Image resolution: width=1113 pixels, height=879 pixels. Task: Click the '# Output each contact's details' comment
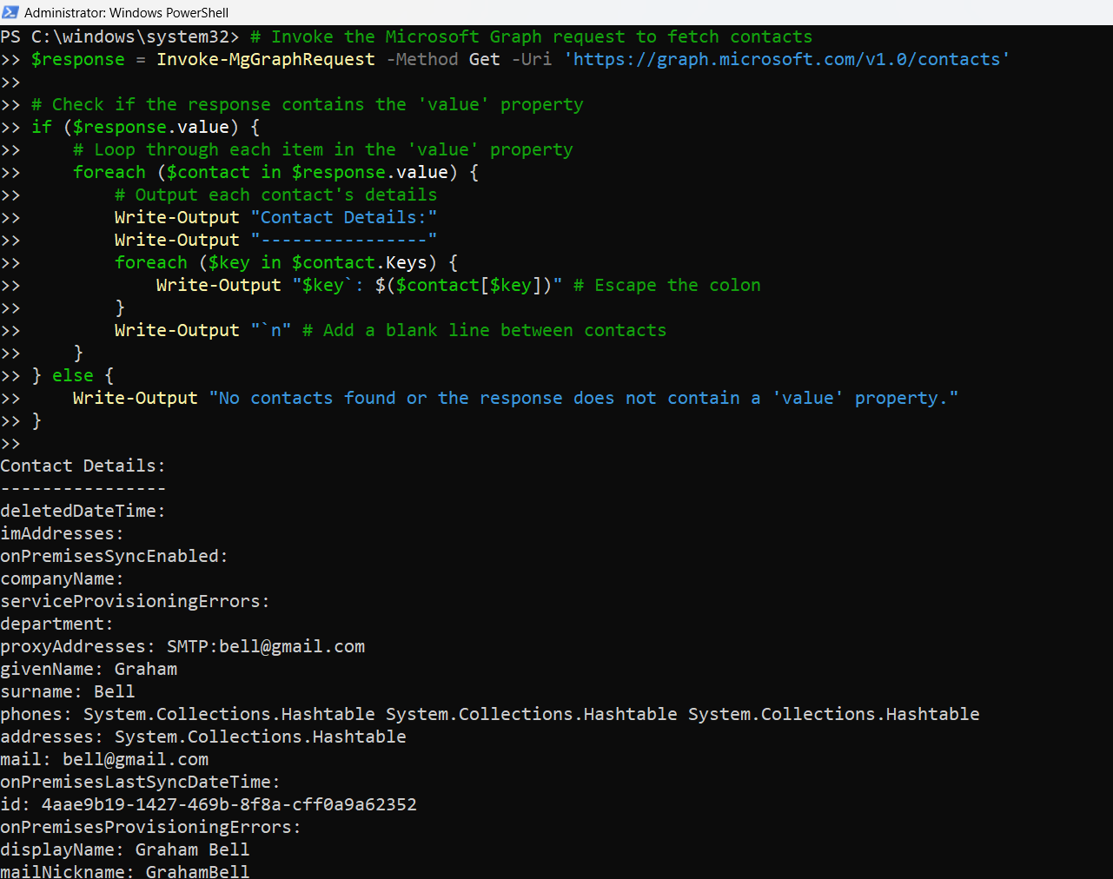coord(276,195)
